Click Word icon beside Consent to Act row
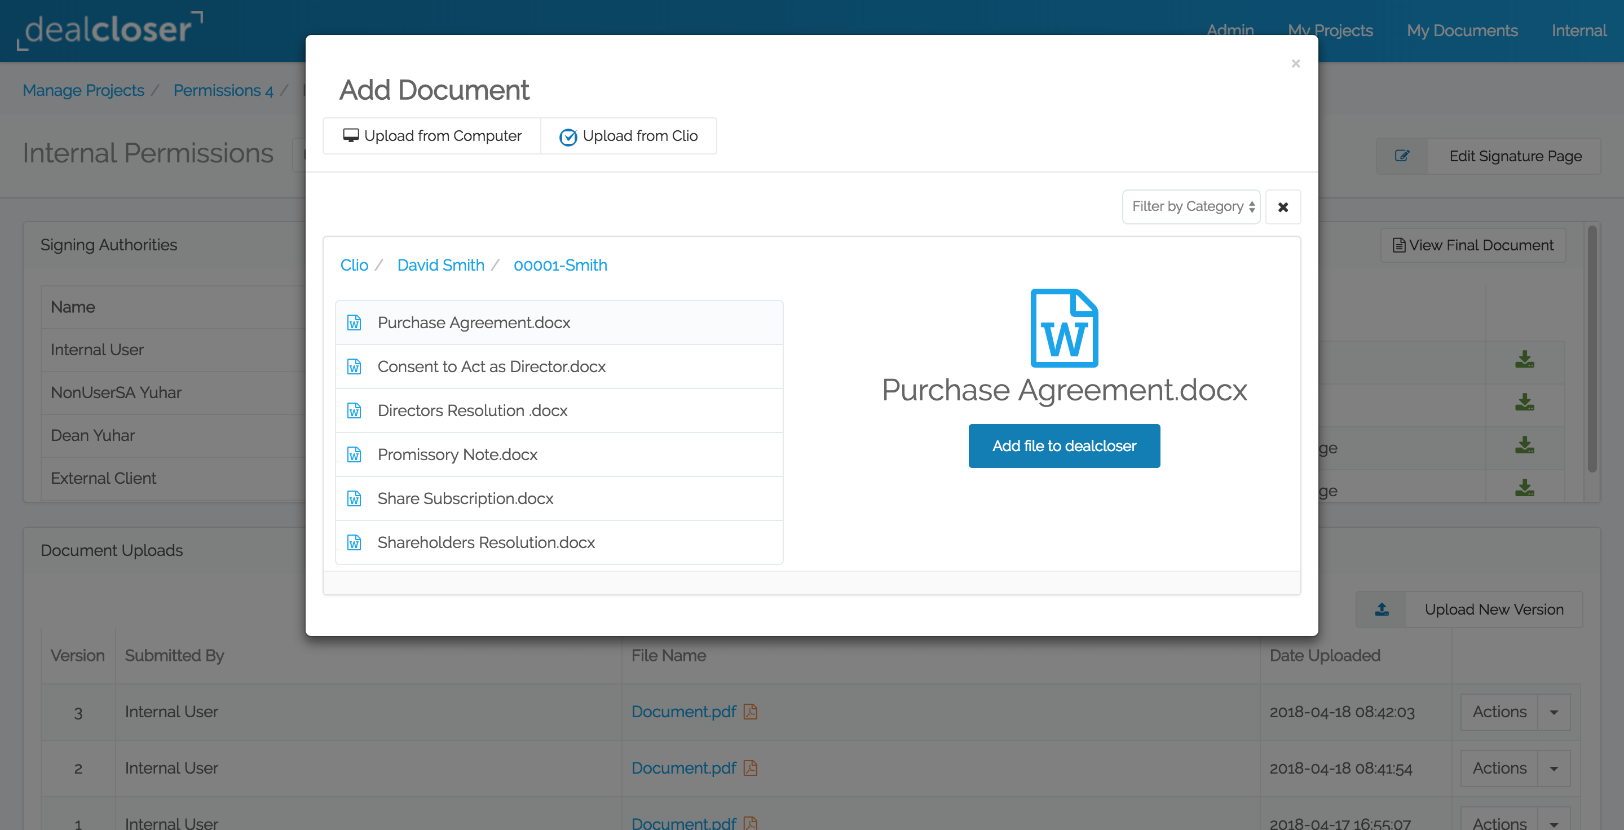This screenshot has height=830, width=1624. [354, 367]
